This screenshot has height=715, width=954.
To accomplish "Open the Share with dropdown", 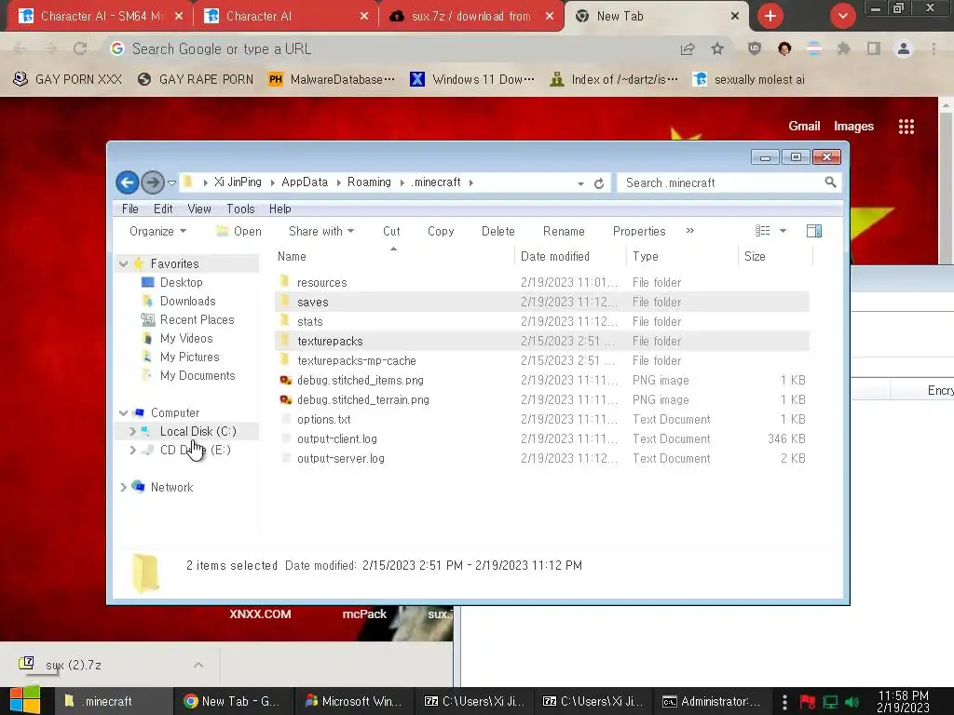I will (x=321, y=231).
